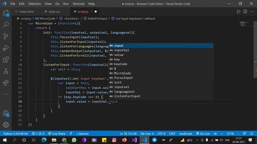This screenshot has width=257, height=144.
Task: Open File Explorer from the taskbar
Action: click(54, 140)
